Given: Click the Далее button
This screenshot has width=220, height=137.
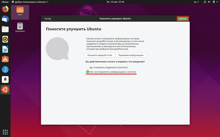Looking at the screenshot, I should point(183,18).
